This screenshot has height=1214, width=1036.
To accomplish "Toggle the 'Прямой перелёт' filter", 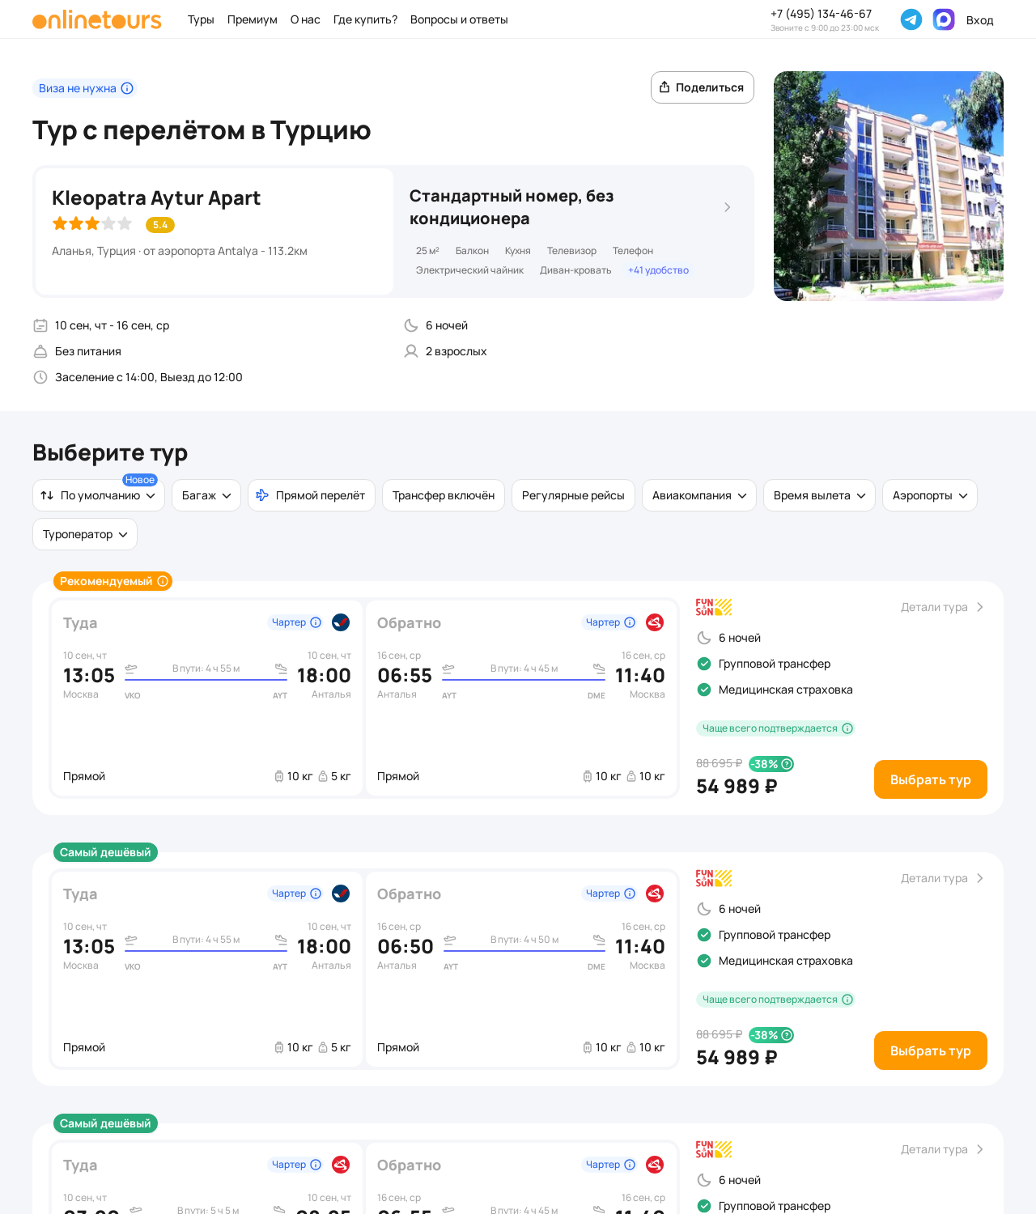I will pyautogui.click(x=312, y=495).
